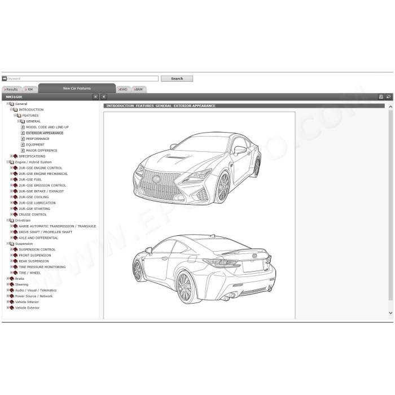Click the Vehicle Interior book icon
The width and height of the screenshot is (395, 395).
[12, 302]
